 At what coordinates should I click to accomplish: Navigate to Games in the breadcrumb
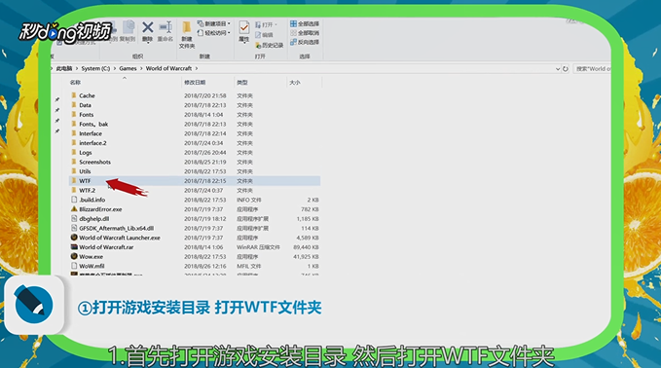[x=128, y=68]
